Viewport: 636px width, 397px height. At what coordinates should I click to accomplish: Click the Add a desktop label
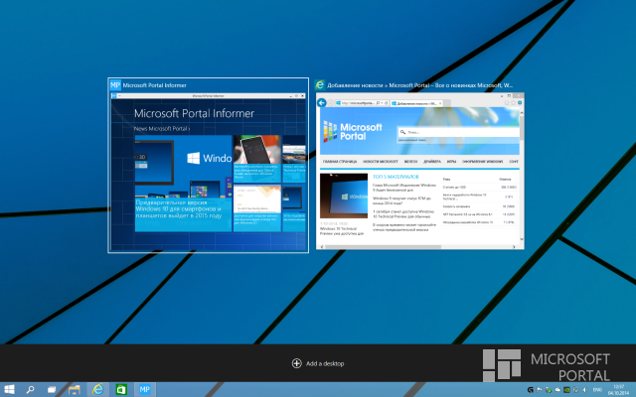pos(325,364)
